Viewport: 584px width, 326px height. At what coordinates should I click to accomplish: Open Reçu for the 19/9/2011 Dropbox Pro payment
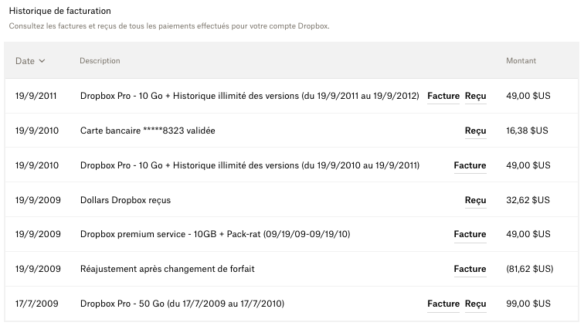[475, 97]
